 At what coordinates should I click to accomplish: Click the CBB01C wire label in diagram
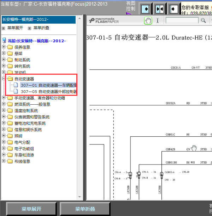point(170,135)
